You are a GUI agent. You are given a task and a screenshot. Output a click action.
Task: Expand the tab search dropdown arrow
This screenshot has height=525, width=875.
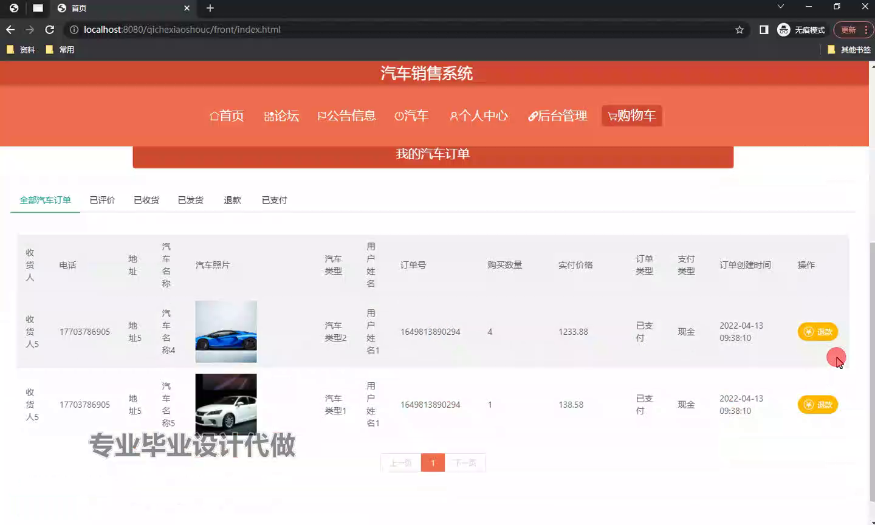[x=781, y=7]
